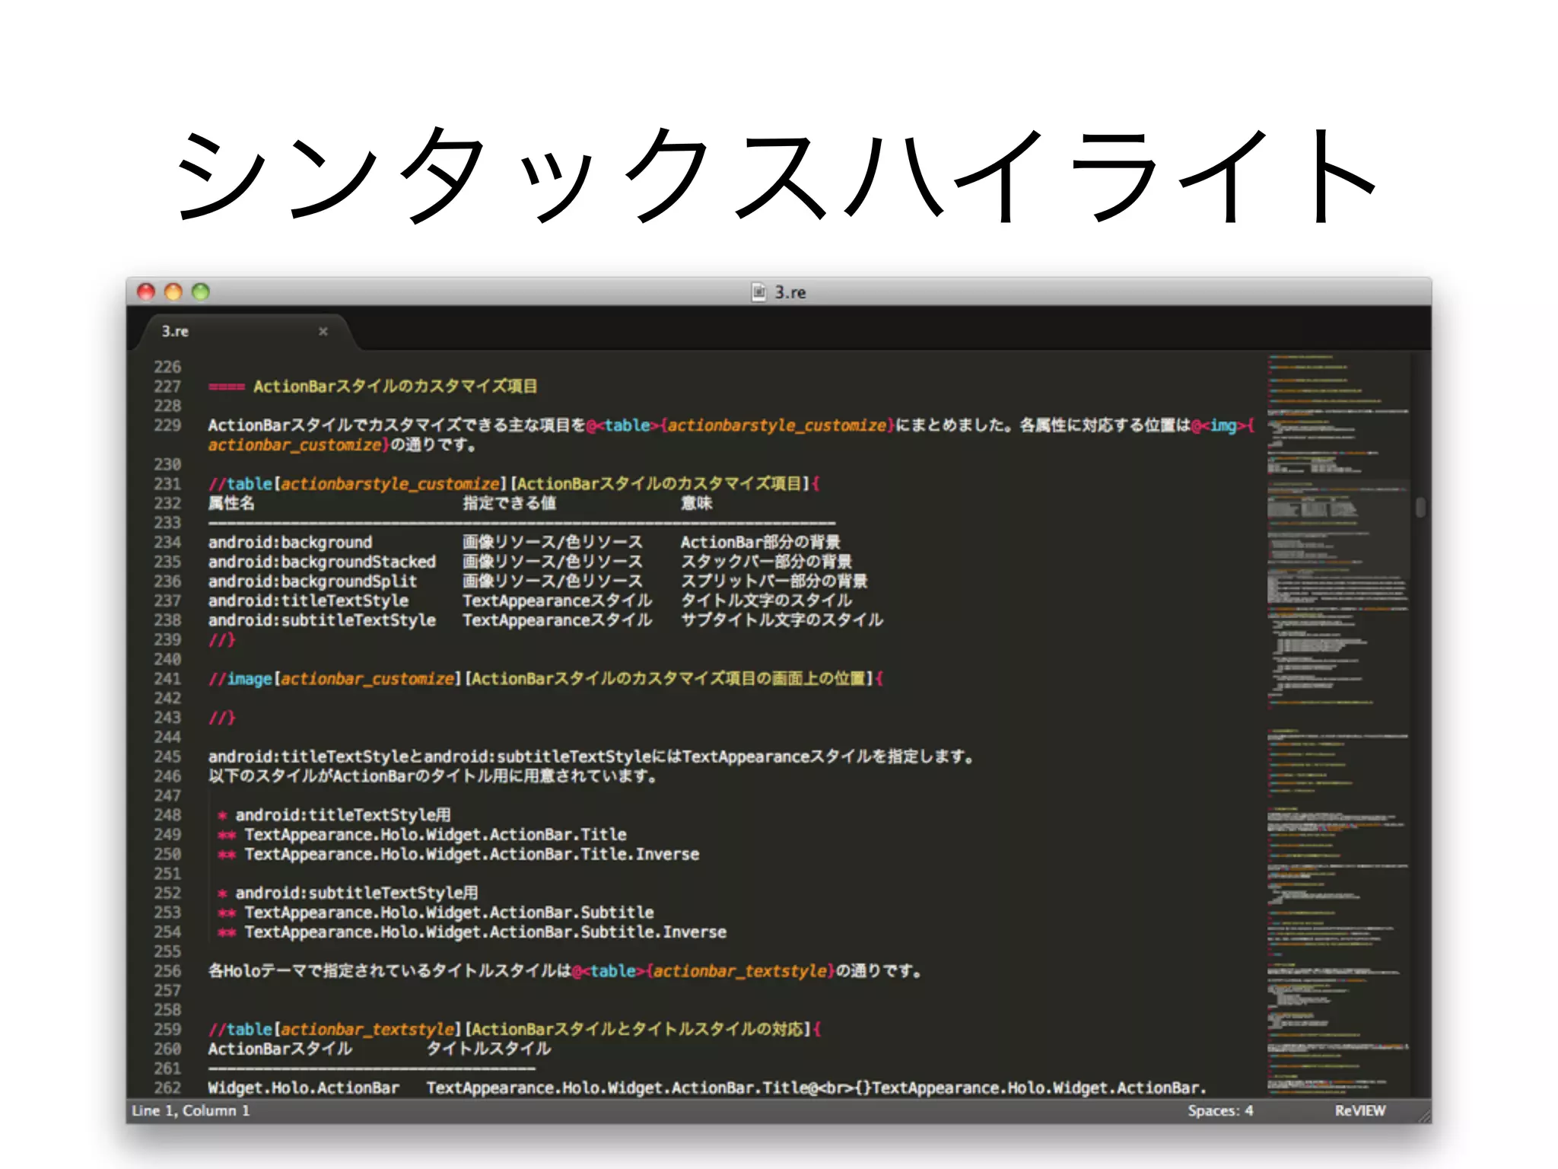
Task: Click android:titleTextStyle in line 237
Action: (308, 601)
